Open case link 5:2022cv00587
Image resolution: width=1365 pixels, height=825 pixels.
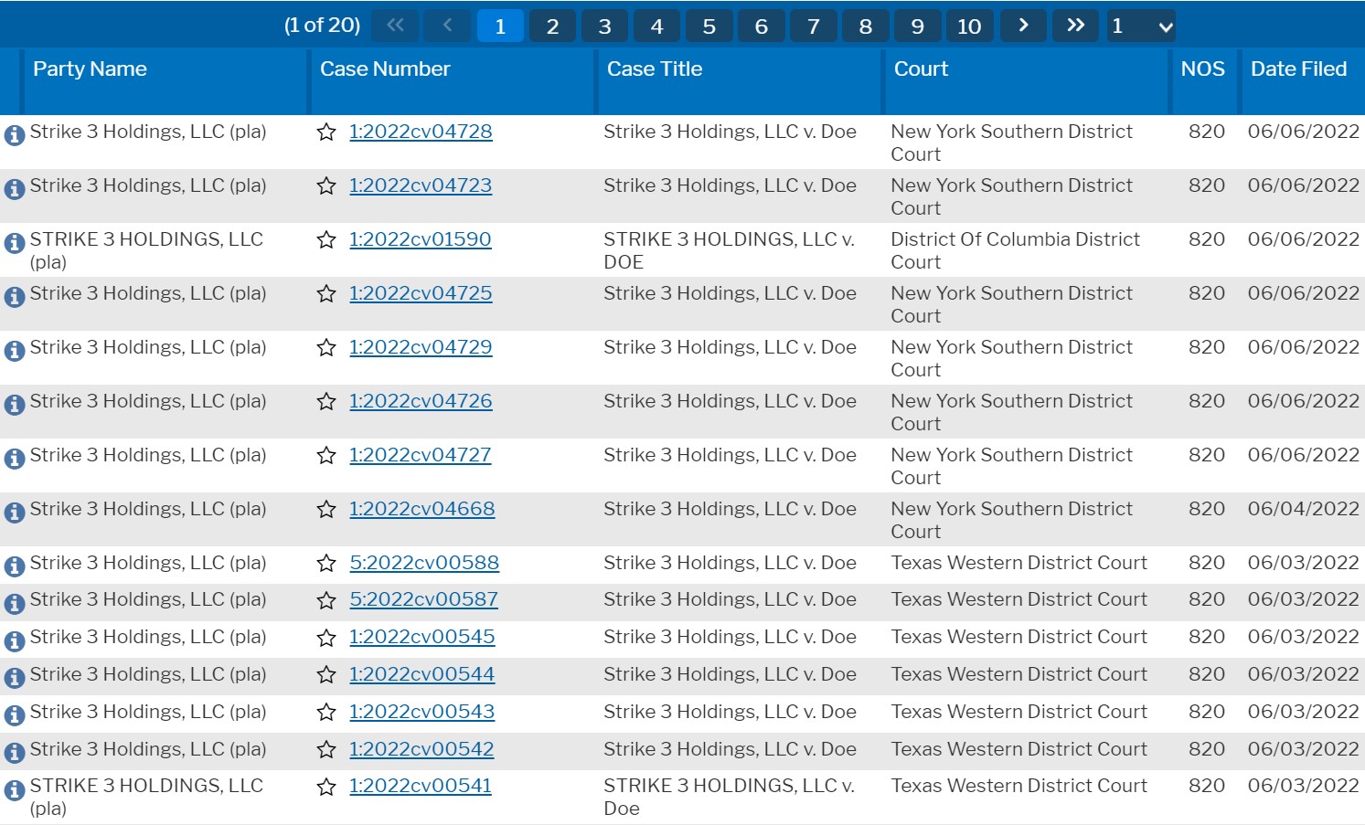click(x=424, y=599)
